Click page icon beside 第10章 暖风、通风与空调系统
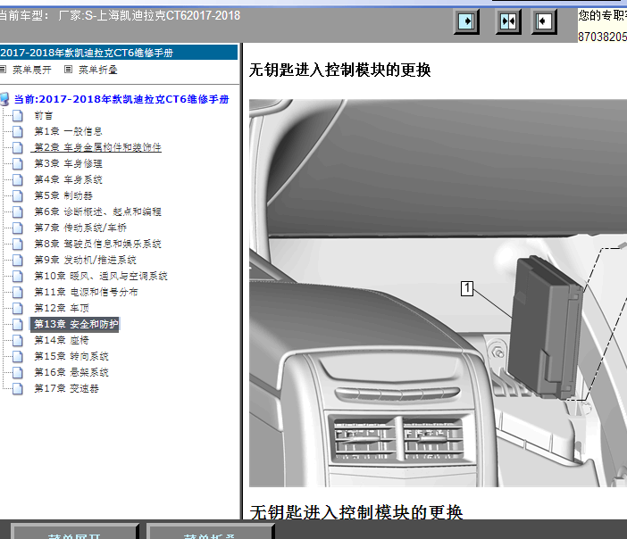 coord(17,276)
